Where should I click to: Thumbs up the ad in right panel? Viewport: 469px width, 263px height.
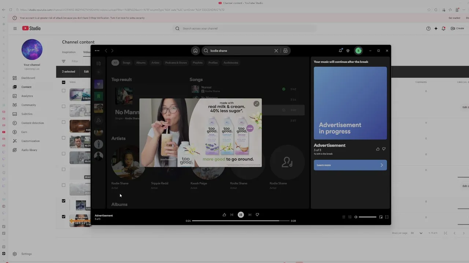[378, 149]
